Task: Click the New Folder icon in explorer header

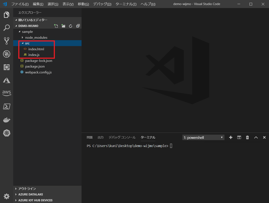Action: coord(63,26)
